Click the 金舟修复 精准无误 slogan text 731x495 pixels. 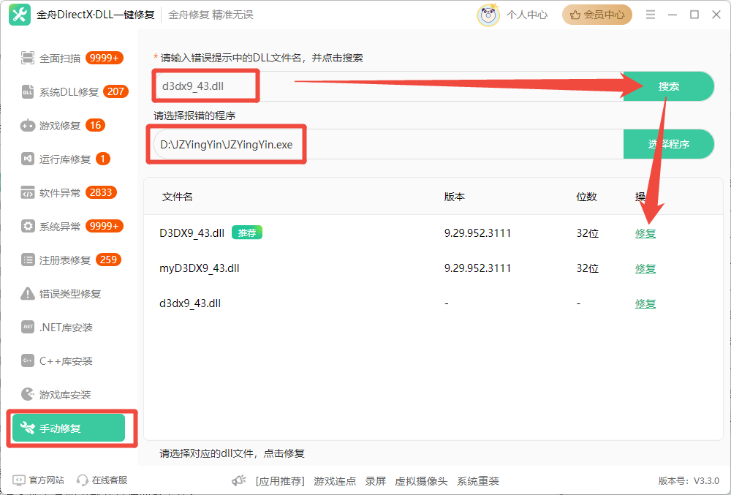(x=211, y=15)
